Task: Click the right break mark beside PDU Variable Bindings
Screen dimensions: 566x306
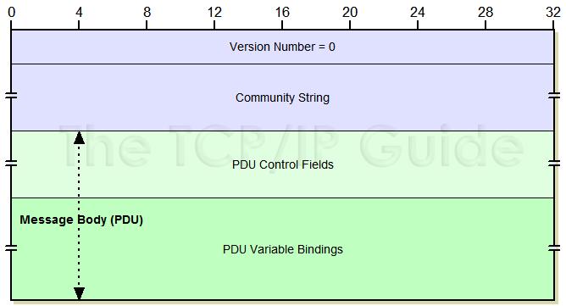Action: 554,248
